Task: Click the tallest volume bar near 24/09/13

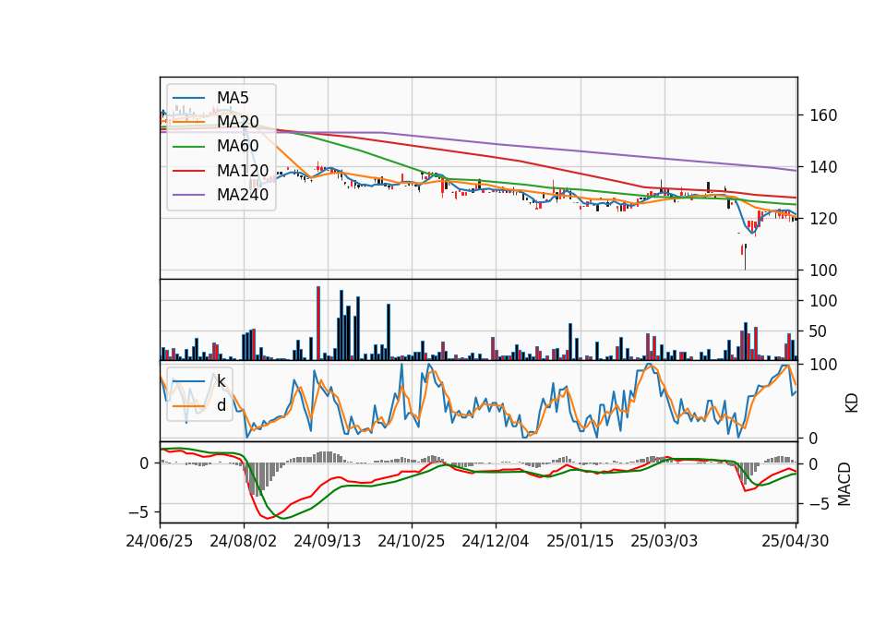Action: tap(318, 323)
